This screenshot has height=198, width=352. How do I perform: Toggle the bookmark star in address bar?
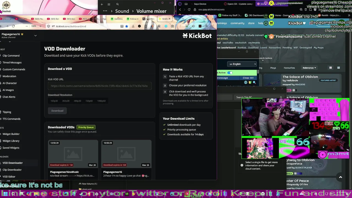pyautogui.click(x=127, y=26)
